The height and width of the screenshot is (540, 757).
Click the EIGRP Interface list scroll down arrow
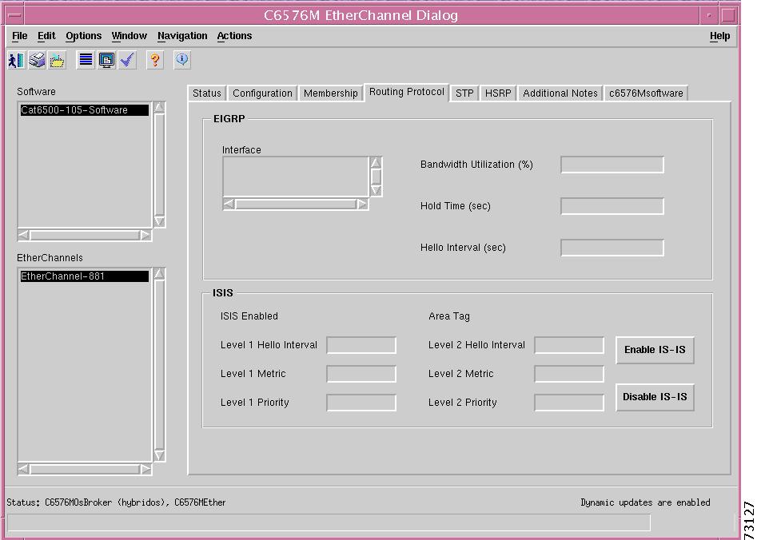pos(376,190)
